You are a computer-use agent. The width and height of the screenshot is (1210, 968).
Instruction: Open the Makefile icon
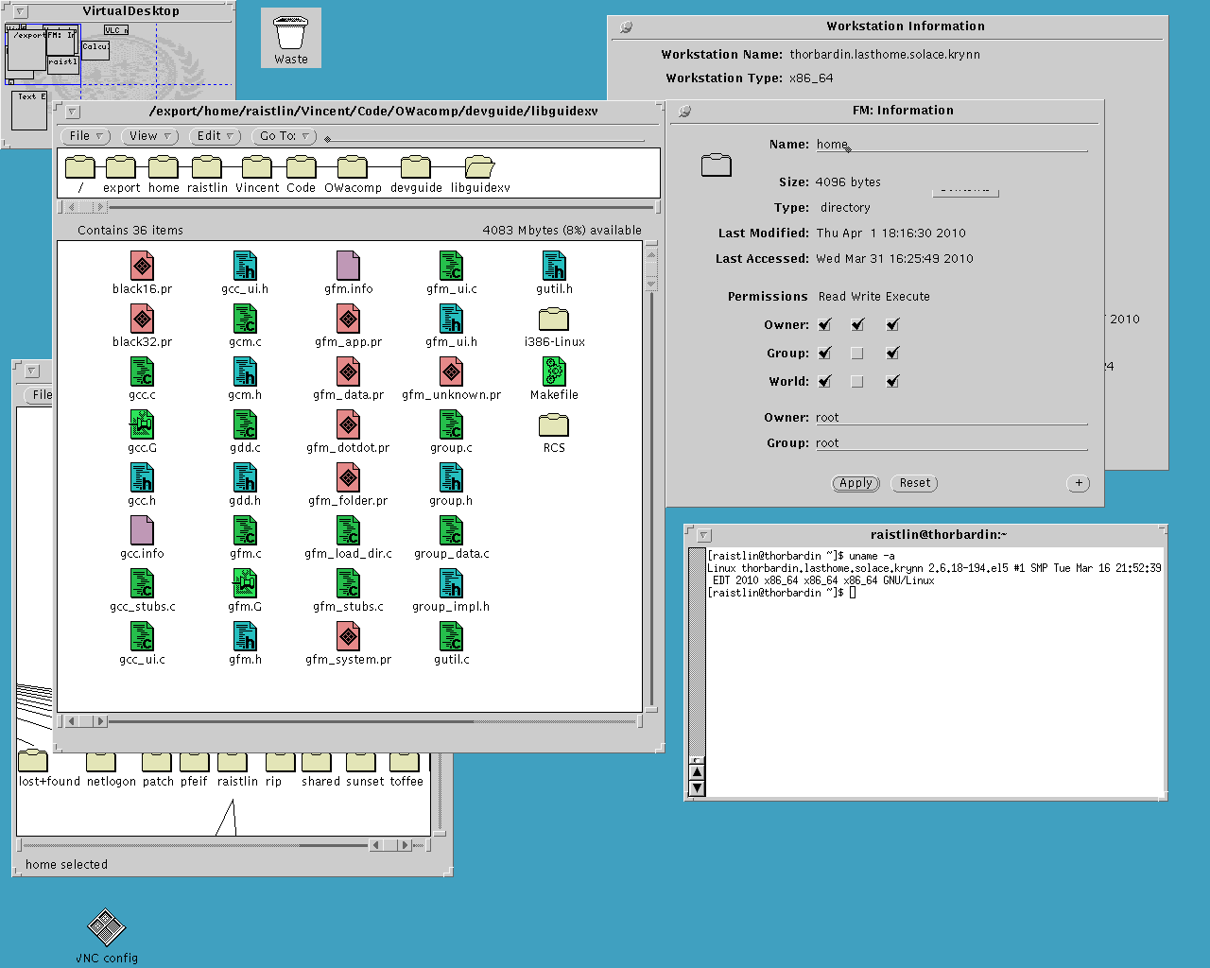tap(554, 372)
